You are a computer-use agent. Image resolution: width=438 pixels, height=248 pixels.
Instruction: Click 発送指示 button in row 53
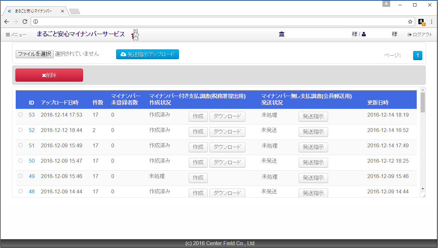(313, 117)
